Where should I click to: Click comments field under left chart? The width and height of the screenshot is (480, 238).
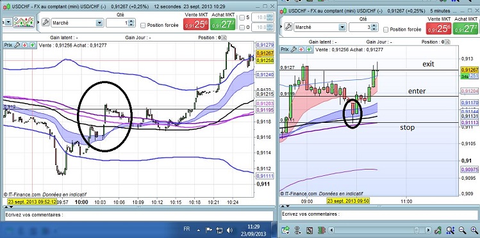pos(139,216)
